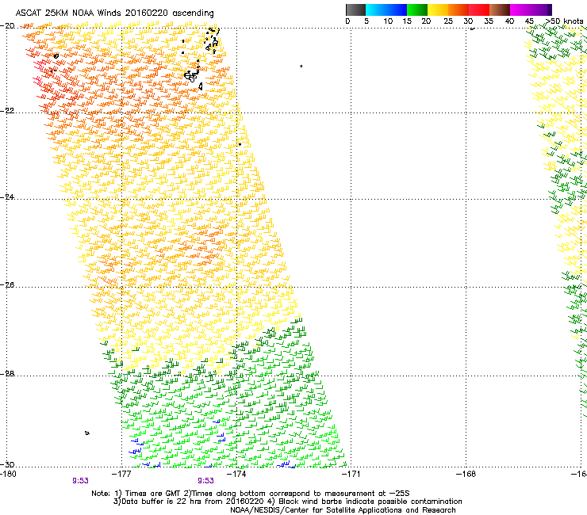Click the red 30-35 knots legend swatch
587x515 pixels.
pyautogui.click(x=479, y=10)
